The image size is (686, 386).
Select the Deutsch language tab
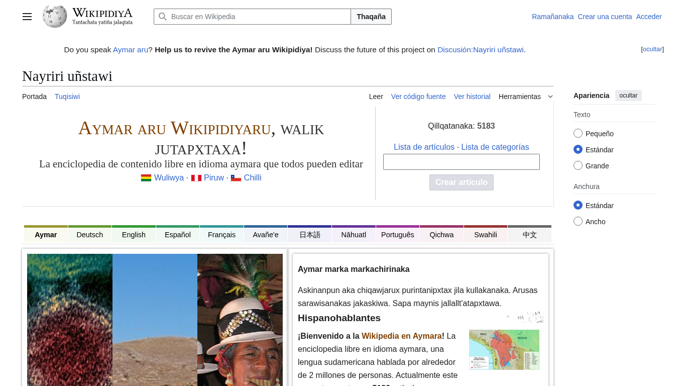pos(90,235)
